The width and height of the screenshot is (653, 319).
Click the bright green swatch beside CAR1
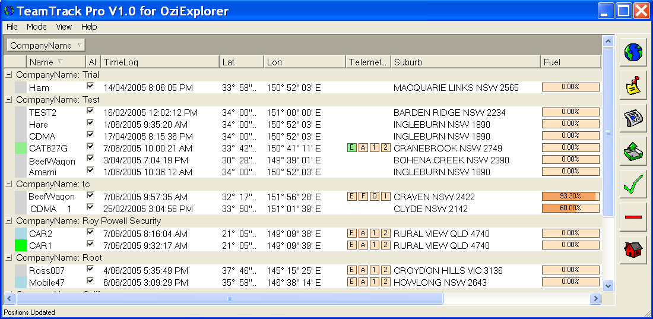click(x=20, y=245)
